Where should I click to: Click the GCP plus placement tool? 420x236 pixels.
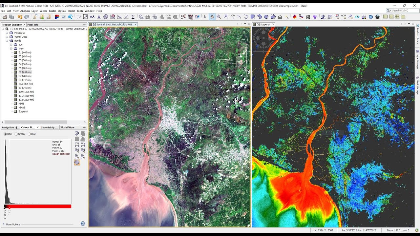(232, 17)
